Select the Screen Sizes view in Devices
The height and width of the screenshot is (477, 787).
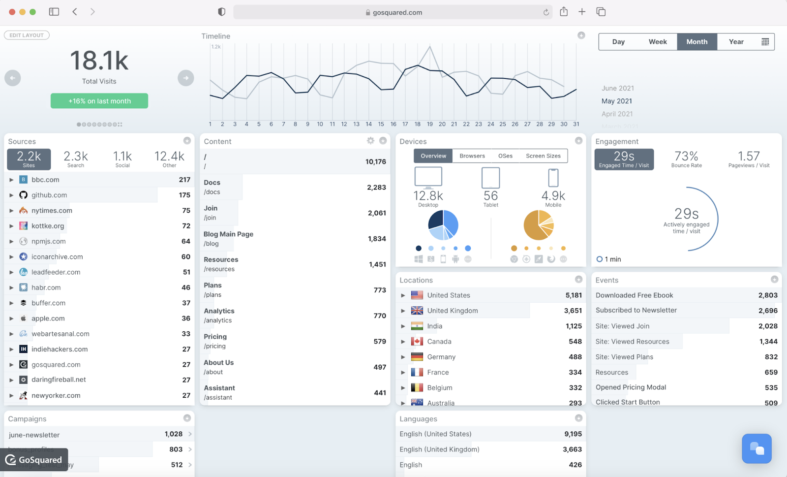click(x=543, y=156)
